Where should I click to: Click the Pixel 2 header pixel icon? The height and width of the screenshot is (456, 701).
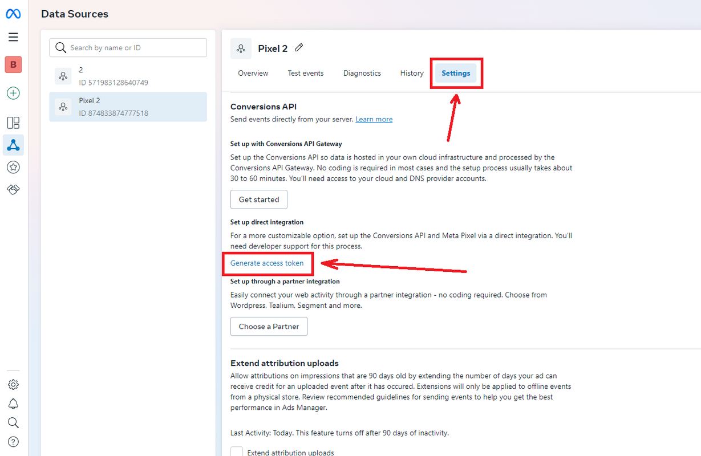coord(241,49)
